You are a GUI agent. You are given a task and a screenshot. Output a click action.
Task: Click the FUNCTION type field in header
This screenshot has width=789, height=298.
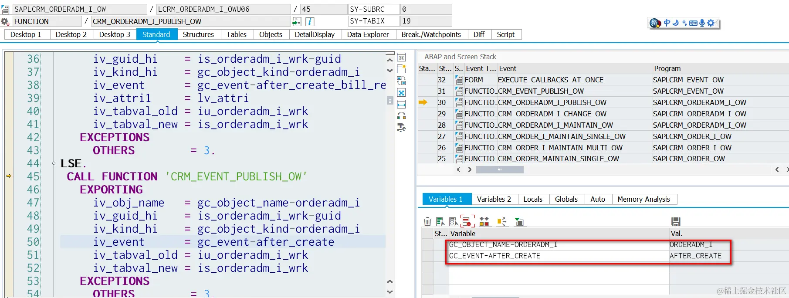tap(47, 21)
